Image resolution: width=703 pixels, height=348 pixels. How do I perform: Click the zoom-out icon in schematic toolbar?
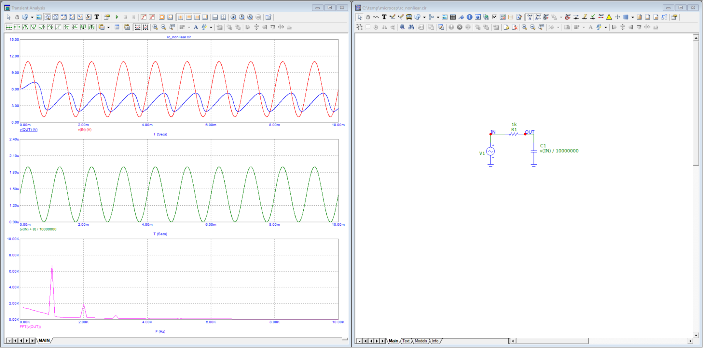click(533, 27)
